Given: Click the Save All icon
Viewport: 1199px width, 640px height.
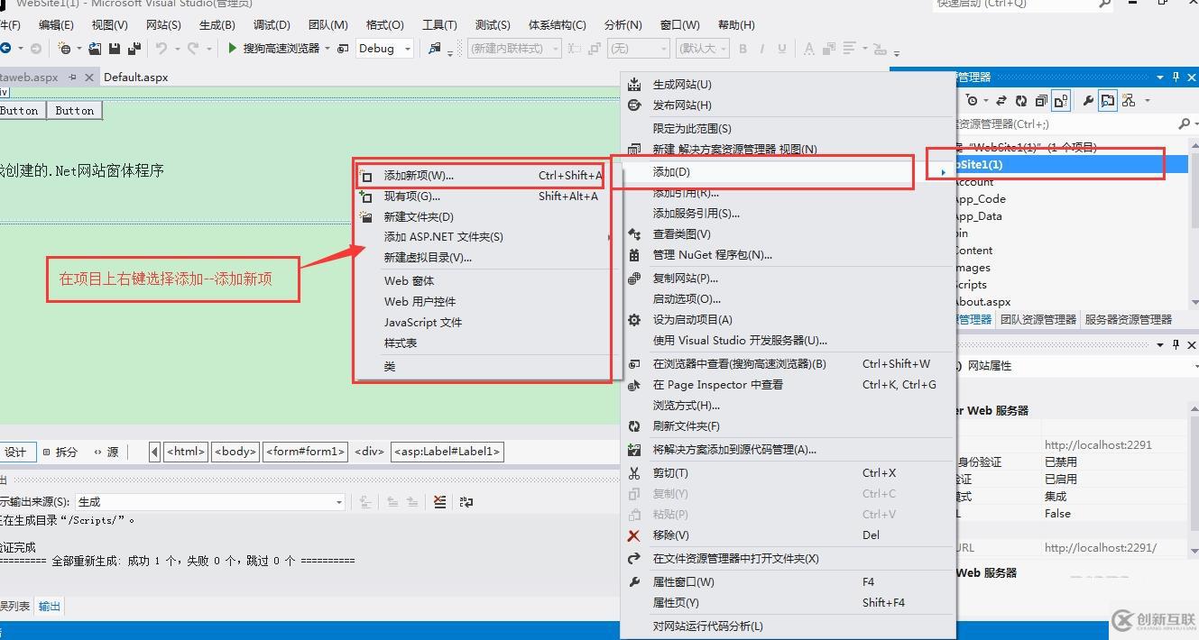Looking at the screenshot, I should tap(134, 48).
